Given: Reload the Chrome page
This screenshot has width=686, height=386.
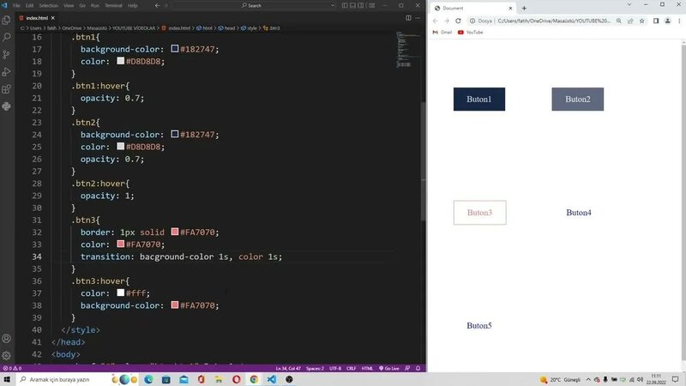Looking at the screenshot, I should [x=458, y=21].
